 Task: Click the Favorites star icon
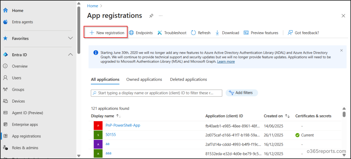pos(5,38)
